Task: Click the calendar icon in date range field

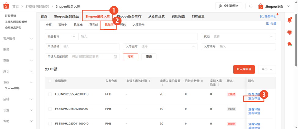Action: tap(115, 57)
